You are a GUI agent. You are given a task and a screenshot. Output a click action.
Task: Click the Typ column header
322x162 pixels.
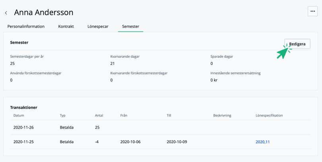click(62, 115)
